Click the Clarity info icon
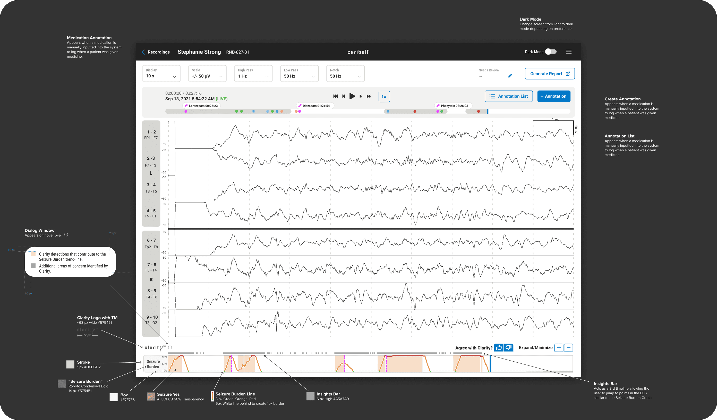717x420 pixels. coord(170,347)
